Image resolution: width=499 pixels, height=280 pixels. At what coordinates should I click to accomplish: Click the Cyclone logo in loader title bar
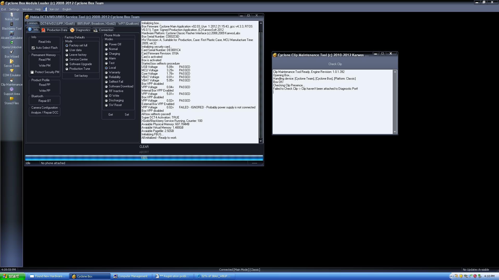point(2,3)
